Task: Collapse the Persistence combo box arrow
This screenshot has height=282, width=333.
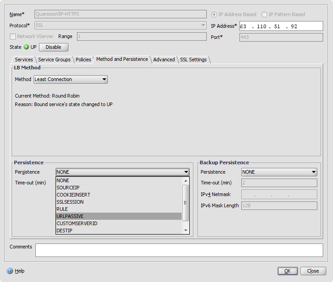Action: 186,172
